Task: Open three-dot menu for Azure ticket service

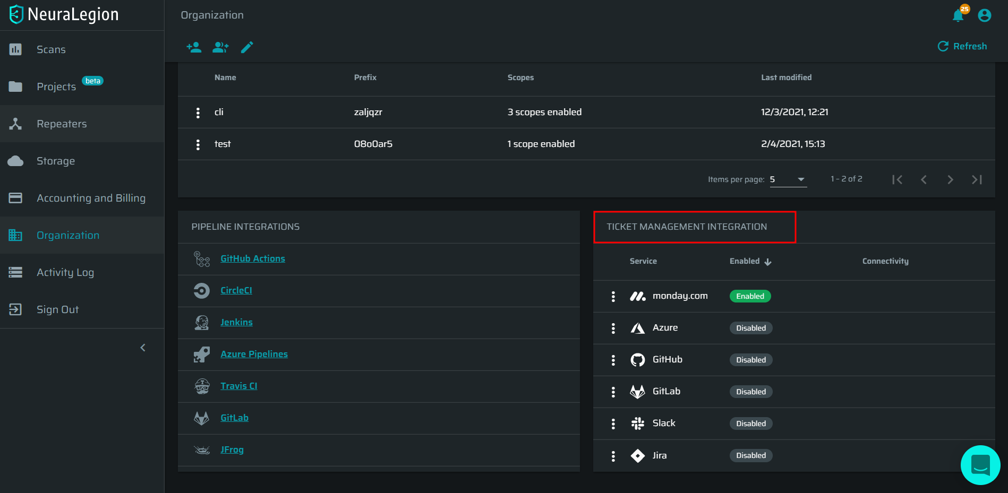Action: 613,328
